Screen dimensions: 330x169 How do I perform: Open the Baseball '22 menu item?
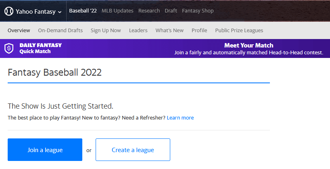[x=83, y=11]
